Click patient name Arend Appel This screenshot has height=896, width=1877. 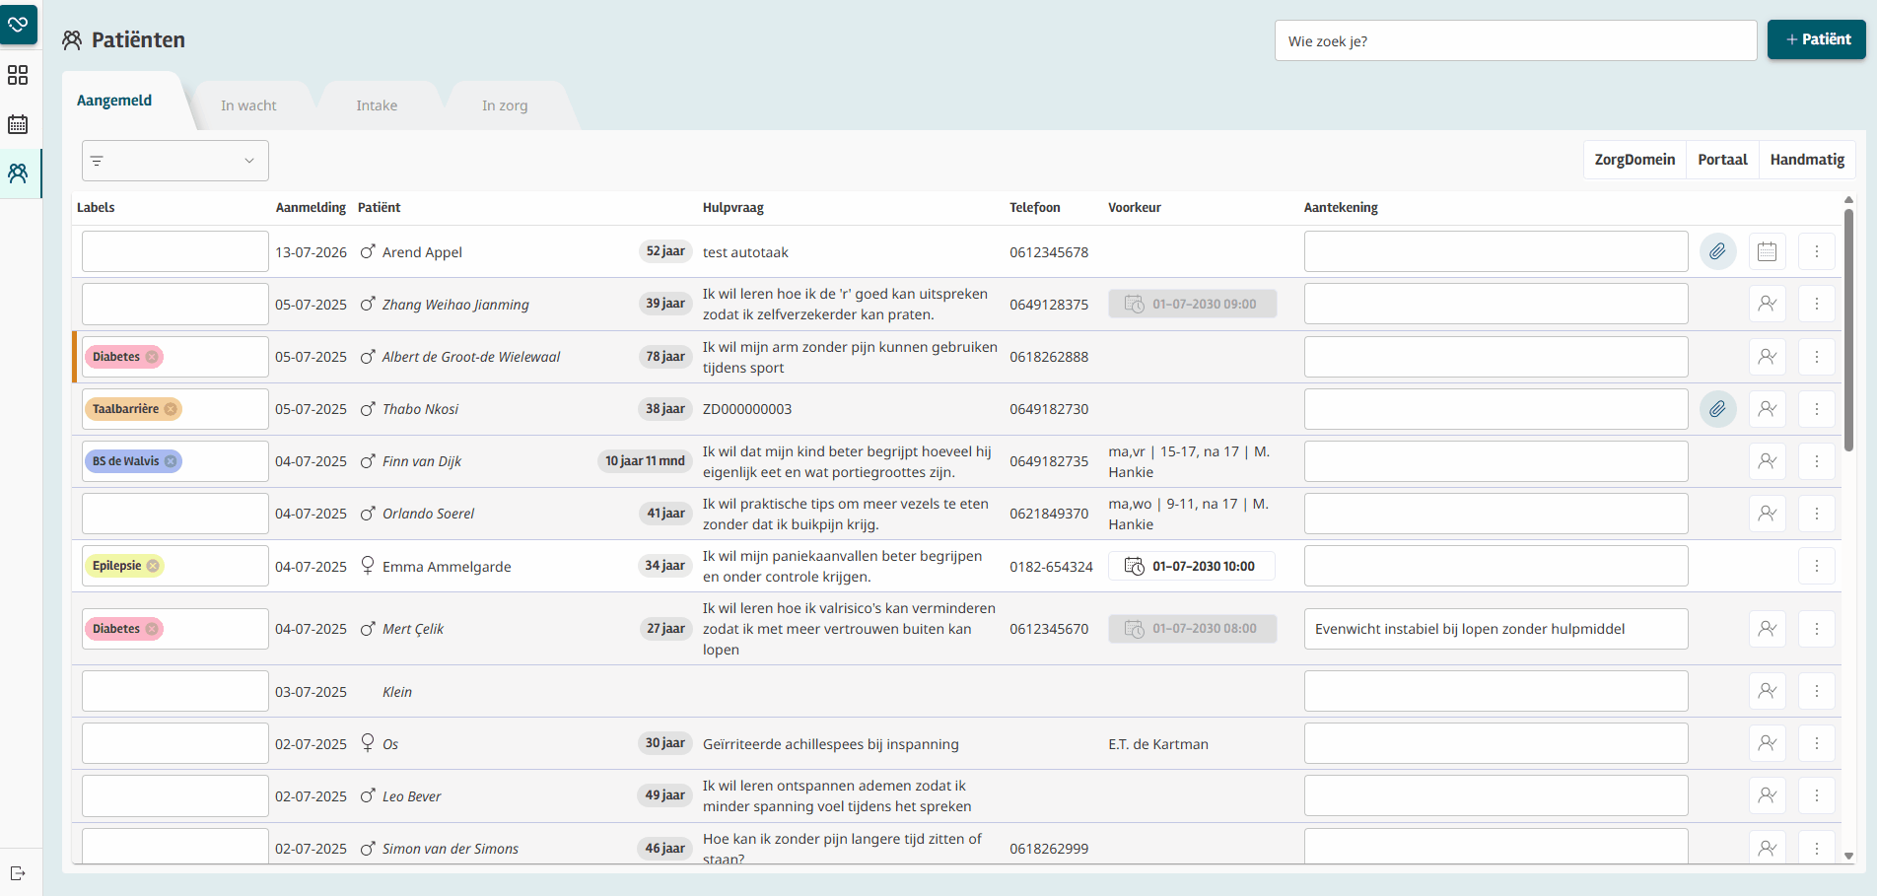pyautogui.click(x=422, y=252)
